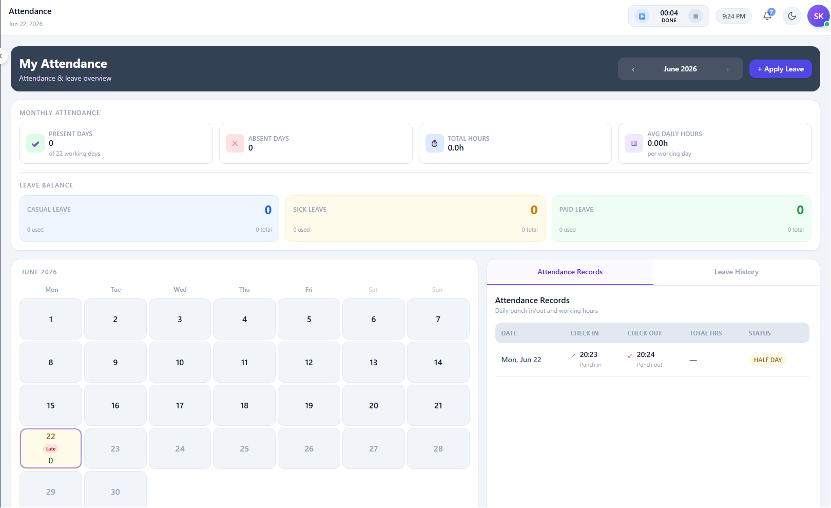Select June 10 on the calendar
Image resolution: width=831 pixels, height=508 pixels.
coord(180,362)
